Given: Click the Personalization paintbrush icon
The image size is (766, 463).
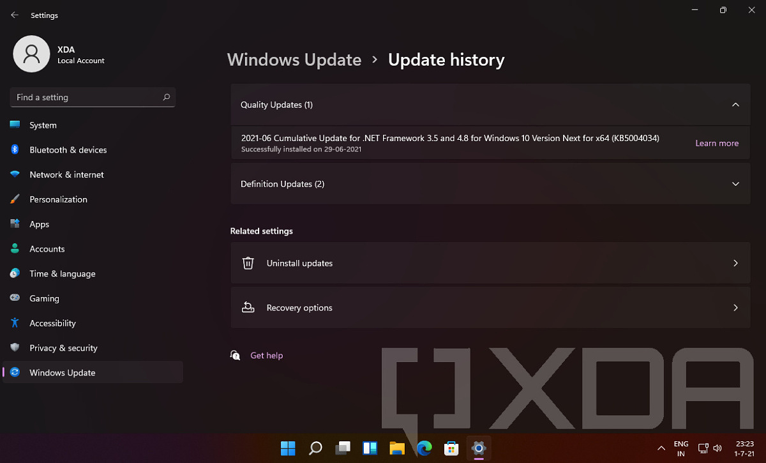Looking at the screenshot, I should coord(15,199).
